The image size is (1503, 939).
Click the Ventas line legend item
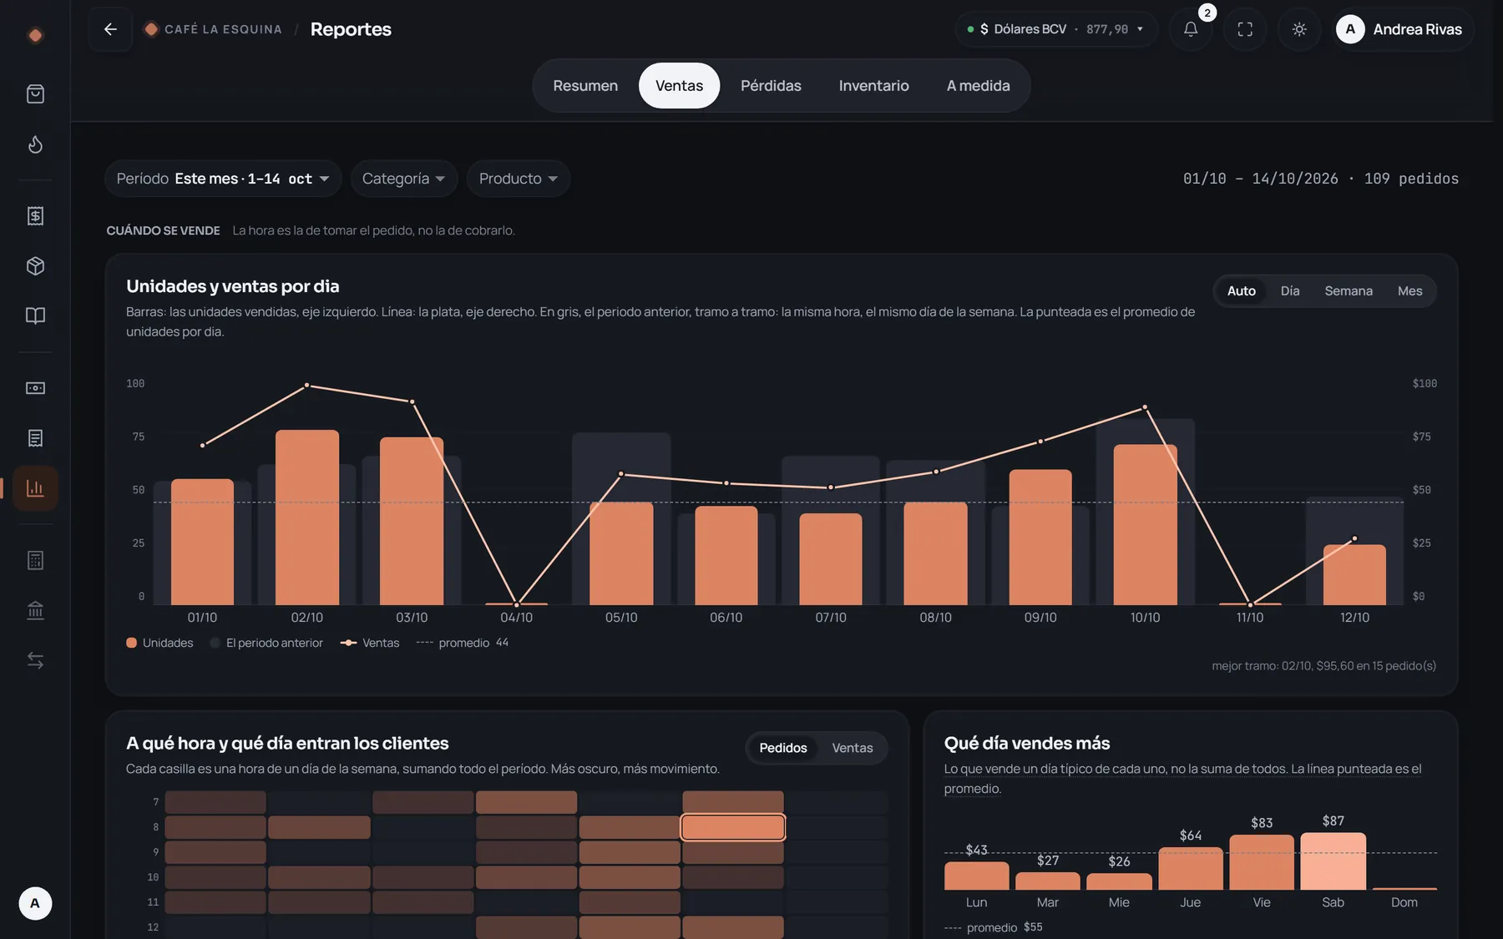click(x=371, y=643)
